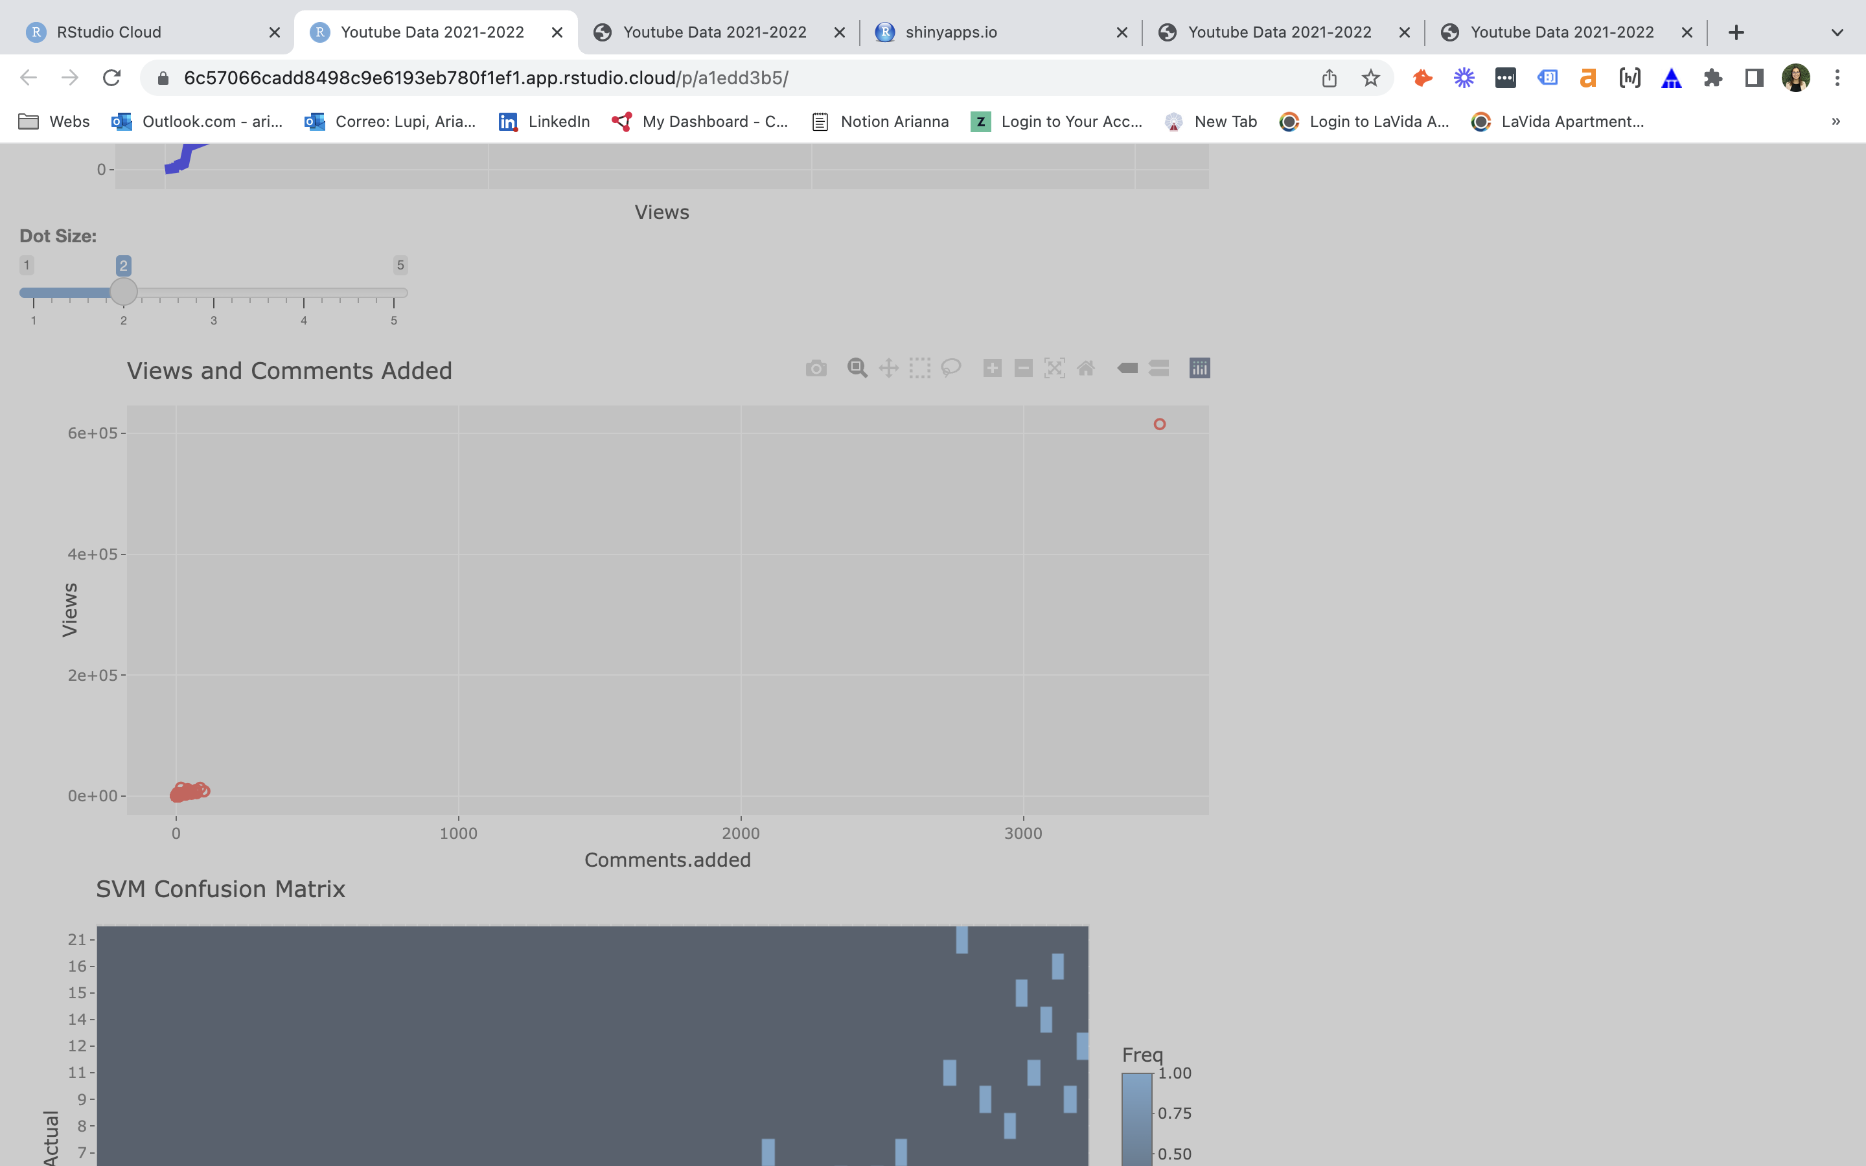Image resolution: width=1866 pixels, height=1166 pixels.
Task: Open the LaVida Apartment bookmark
Action: pos(1558,121)
